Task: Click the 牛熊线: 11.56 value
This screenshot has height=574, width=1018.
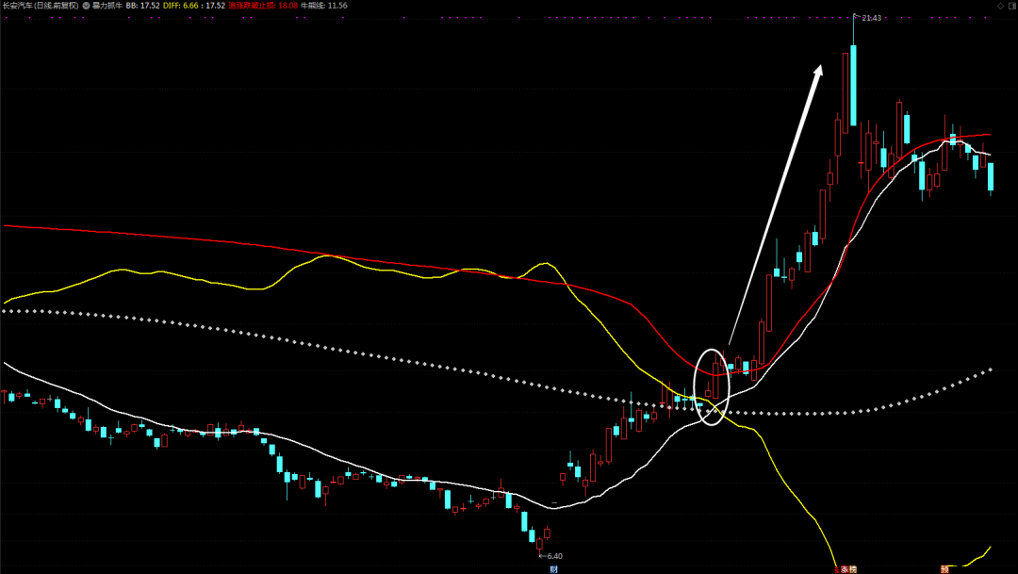Action: coord(324,6)
